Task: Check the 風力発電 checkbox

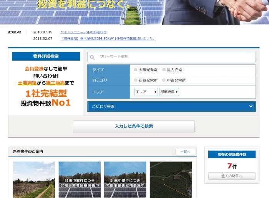Action: click(164, 70)
